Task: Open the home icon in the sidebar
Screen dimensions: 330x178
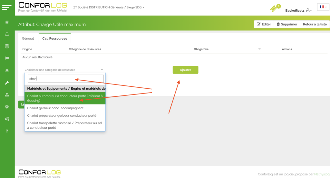Action: coord(7,22)
